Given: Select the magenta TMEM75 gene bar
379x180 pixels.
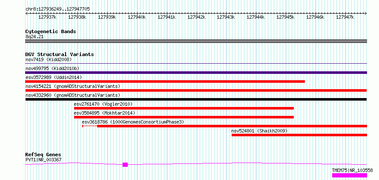Looking at the screenshot, I should tap(350, 175).
